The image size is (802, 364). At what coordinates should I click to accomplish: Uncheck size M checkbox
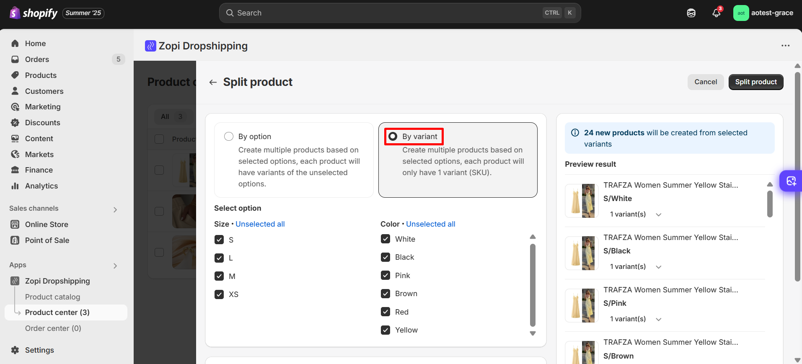[x=219, y=276]
